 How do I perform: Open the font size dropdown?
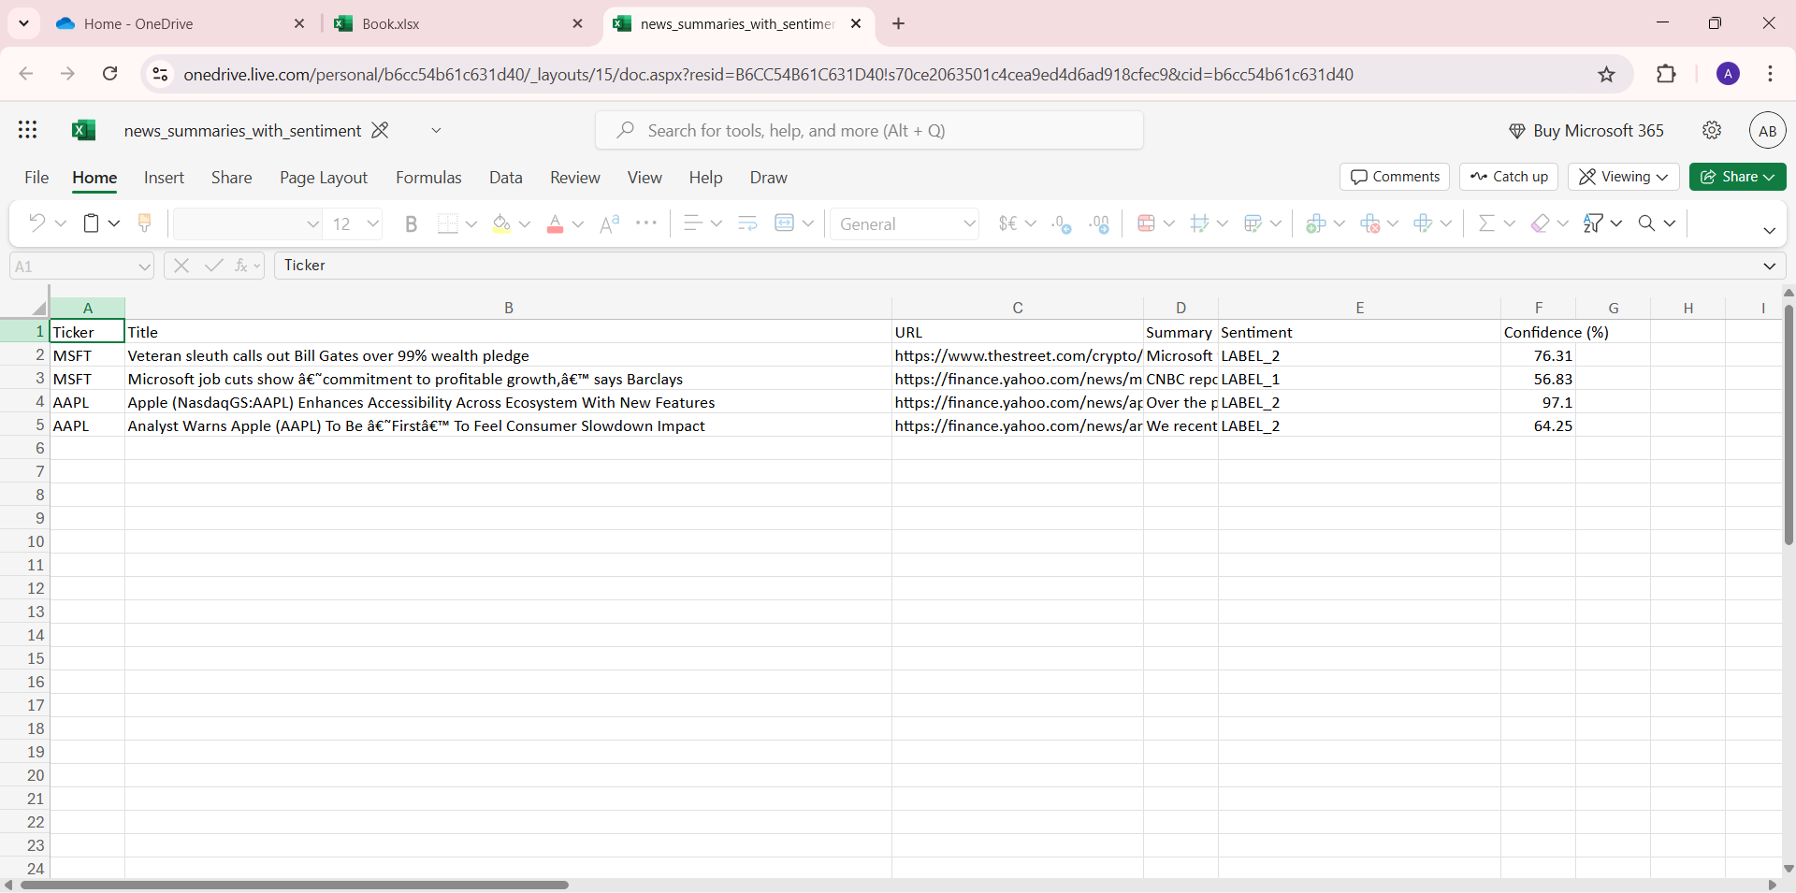tap(373, 223)
